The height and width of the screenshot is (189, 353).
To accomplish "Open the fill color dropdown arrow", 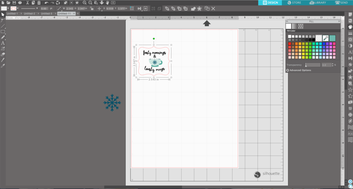I will point(8,9).
